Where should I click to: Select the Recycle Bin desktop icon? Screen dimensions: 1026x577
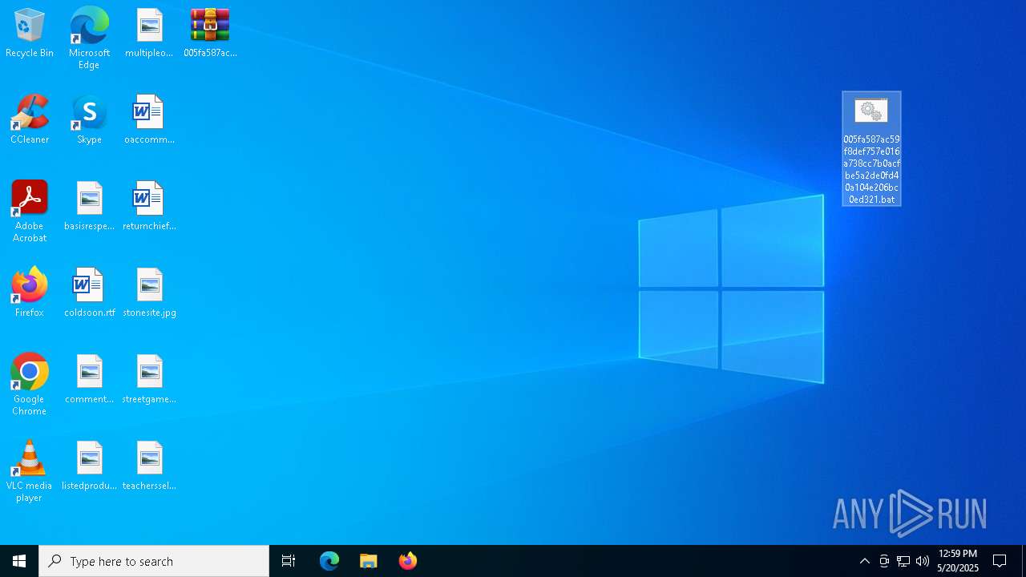pyautogui.click(x=30, y=33)
